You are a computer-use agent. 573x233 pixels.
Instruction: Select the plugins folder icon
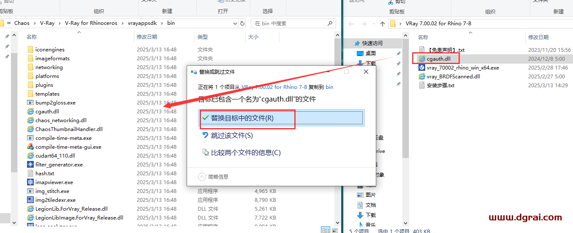click(x=30, y=85)
